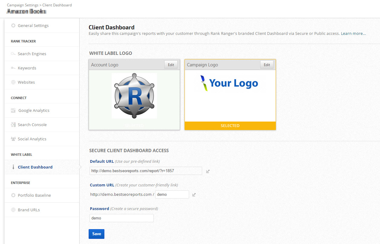Open the Client Dashboard sidebar item
Viewport: 380px width, 244px height.
click(x=35, y=167)
